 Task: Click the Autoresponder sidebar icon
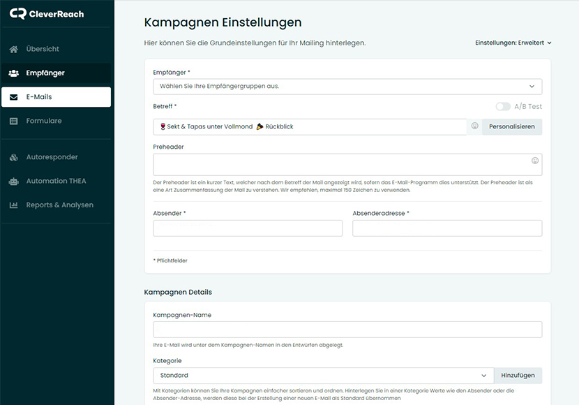coord(14,157)
